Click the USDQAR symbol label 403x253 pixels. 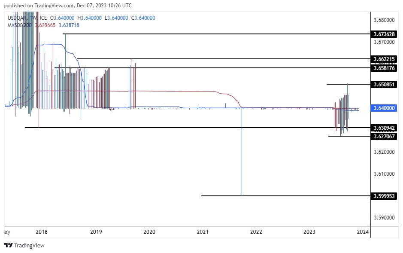point(17,18)
